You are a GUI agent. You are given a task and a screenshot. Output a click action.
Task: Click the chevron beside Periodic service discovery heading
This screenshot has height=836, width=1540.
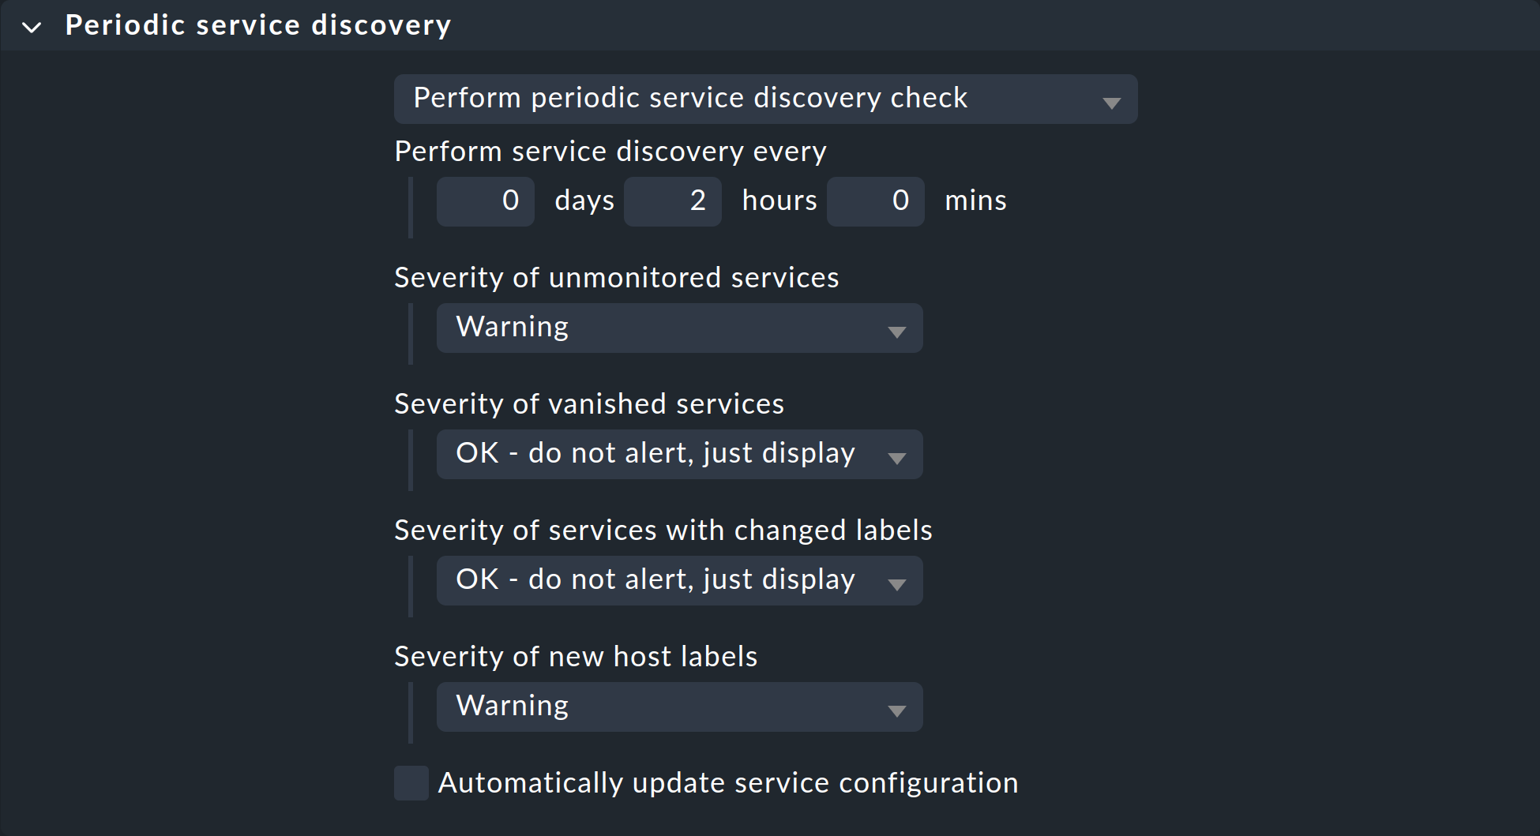32,26
